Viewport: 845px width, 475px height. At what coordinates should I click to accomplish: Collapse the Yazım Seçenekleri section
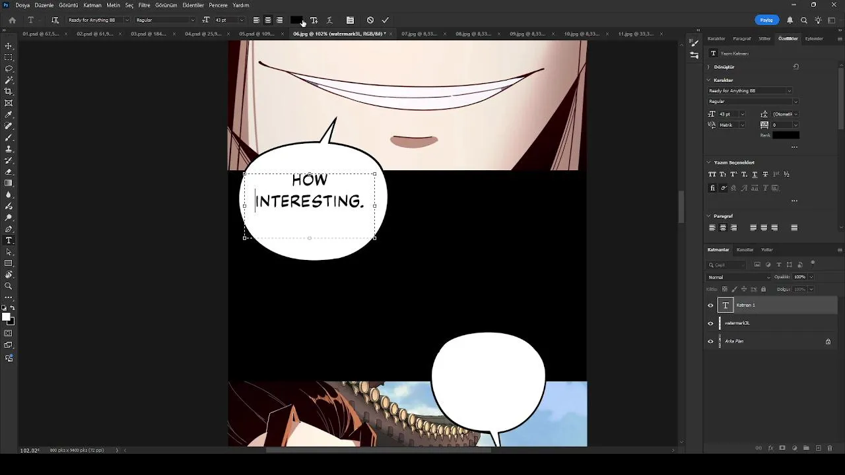pyautogui.click(x=708, y=162)
